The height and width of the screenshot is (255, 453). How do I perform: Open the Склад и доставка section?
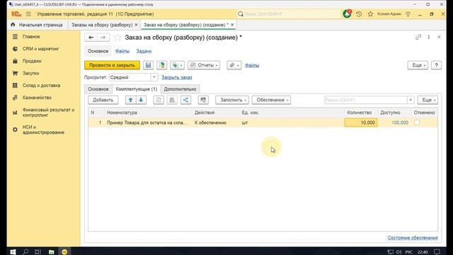point(41,85)
